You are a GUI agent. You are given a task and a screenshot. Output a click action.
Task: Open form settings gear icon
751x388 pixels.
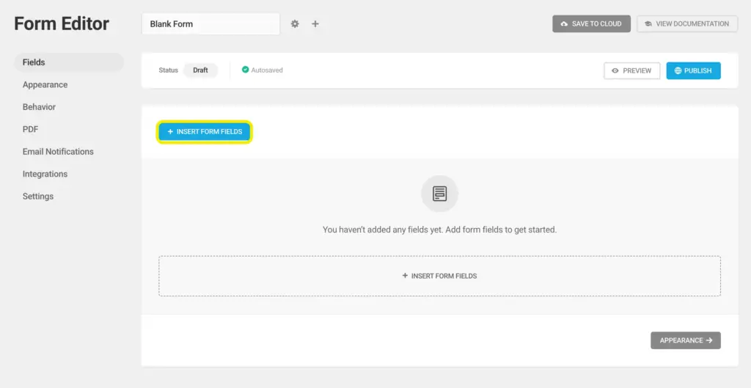click(x=295, y=23)
